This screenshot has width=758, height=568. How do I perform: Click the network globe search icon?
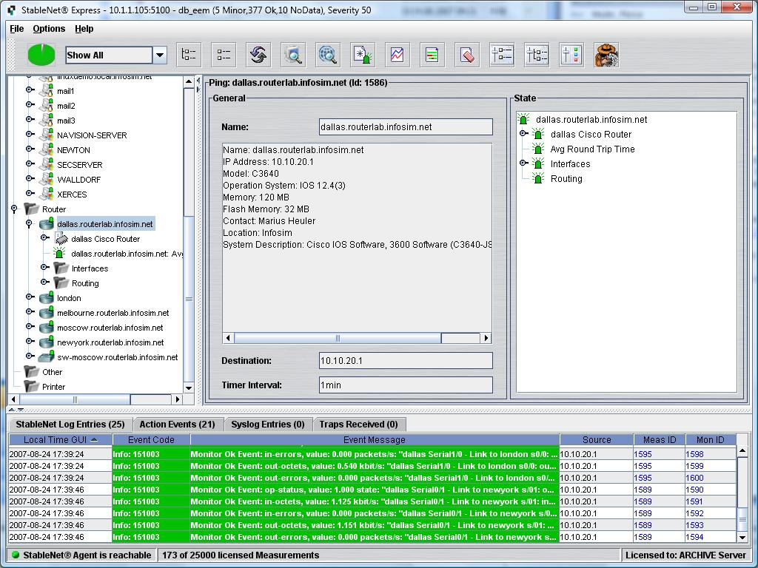click(x=328, y=55)
